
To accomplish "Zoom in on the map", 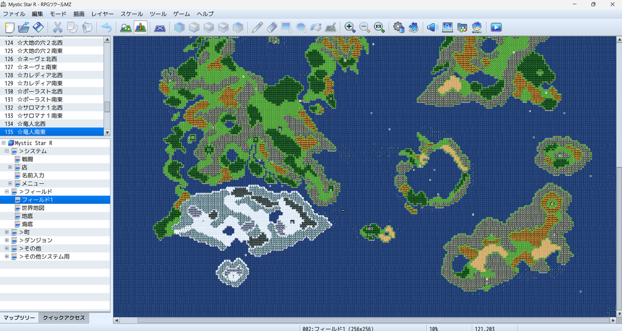I will [350, 27].
